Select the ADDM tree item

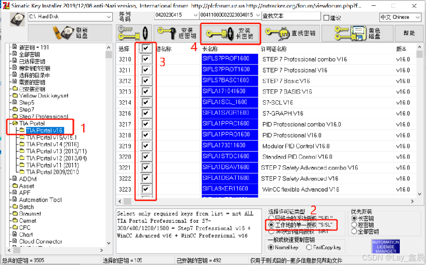pos(28,179)
